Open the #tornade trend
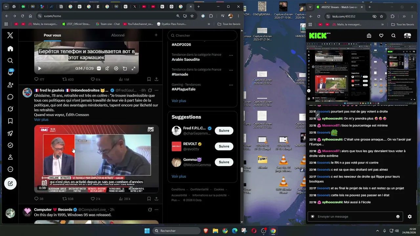This screenshot has height=236, width=420. tap(180, 74)
